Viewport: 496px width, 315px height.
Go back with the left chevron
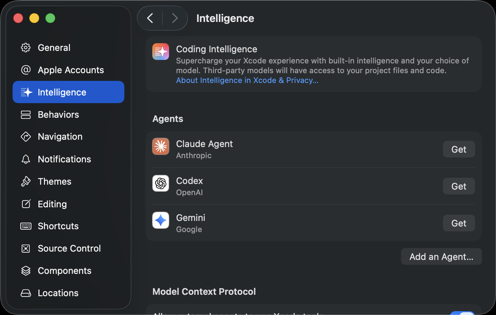pos(150,18)
